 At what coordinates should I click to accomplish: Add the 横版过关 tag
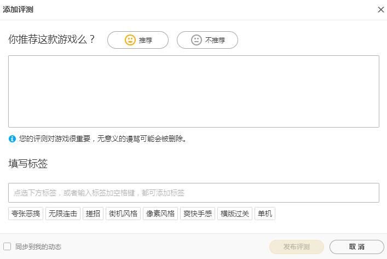pos(235,214)
